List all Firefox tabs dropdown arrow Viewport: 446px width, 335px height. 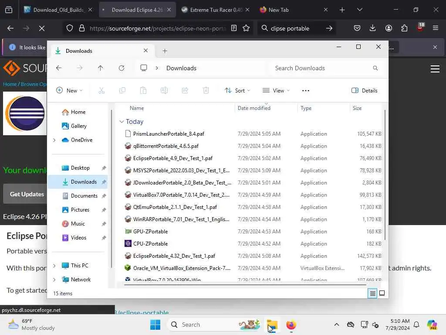click(359, 10)
